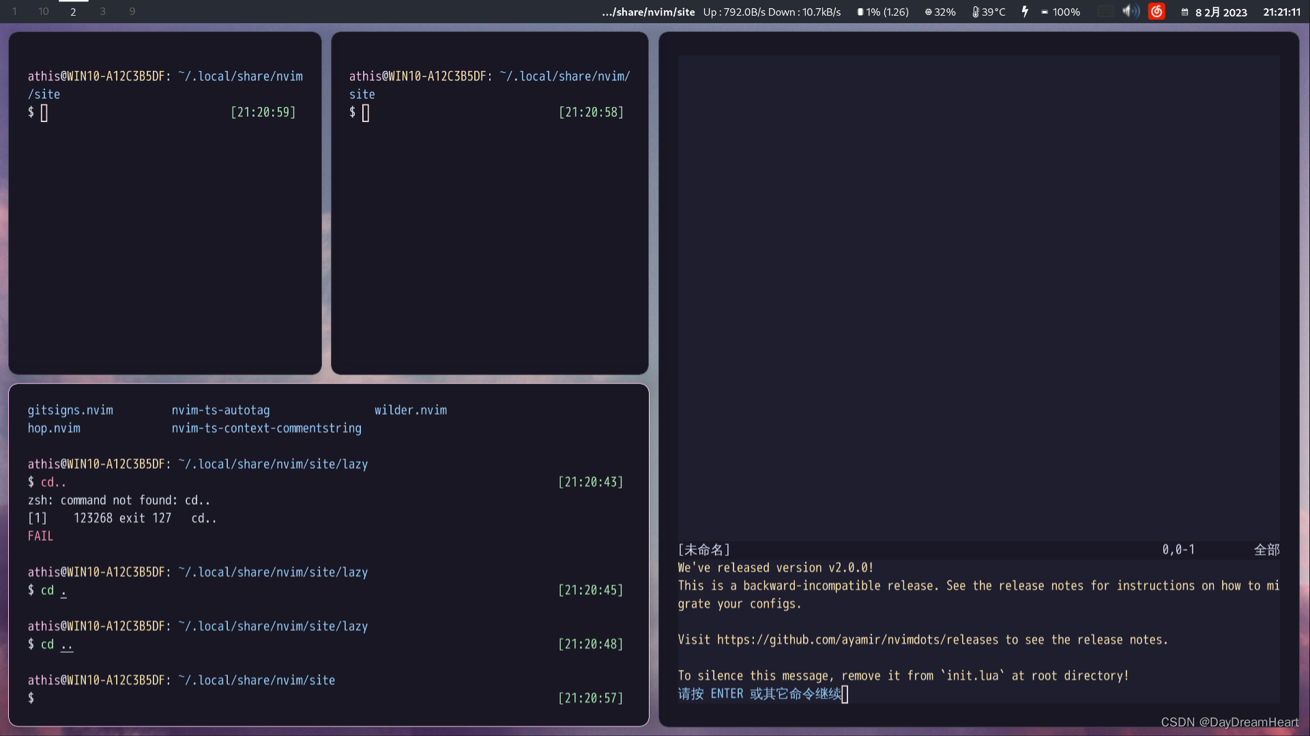The width and height of the screenshot is (1310, 736).
Task: Click the network Up/Down speed indicator
Action: coord(772,12)
